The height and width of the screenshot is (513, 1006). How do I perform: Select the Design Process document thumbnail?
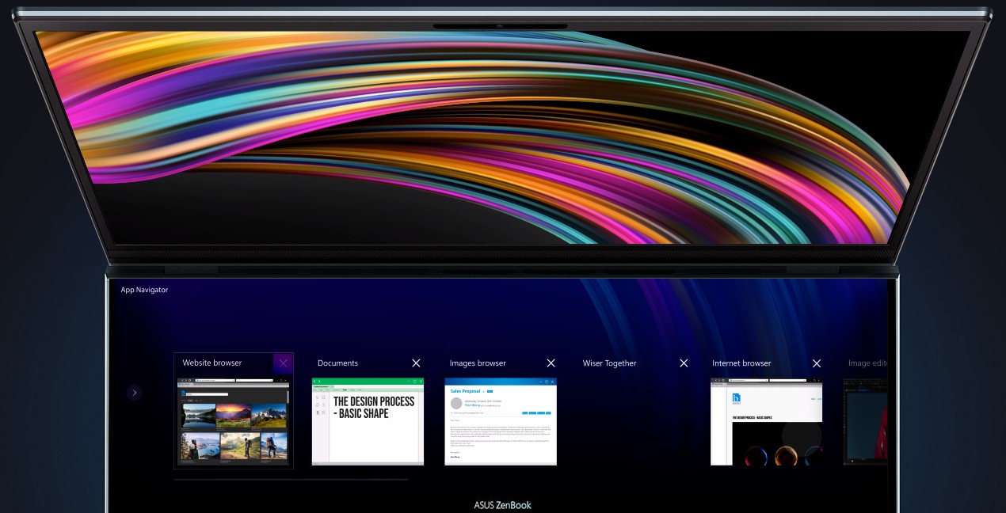point(368,421)
